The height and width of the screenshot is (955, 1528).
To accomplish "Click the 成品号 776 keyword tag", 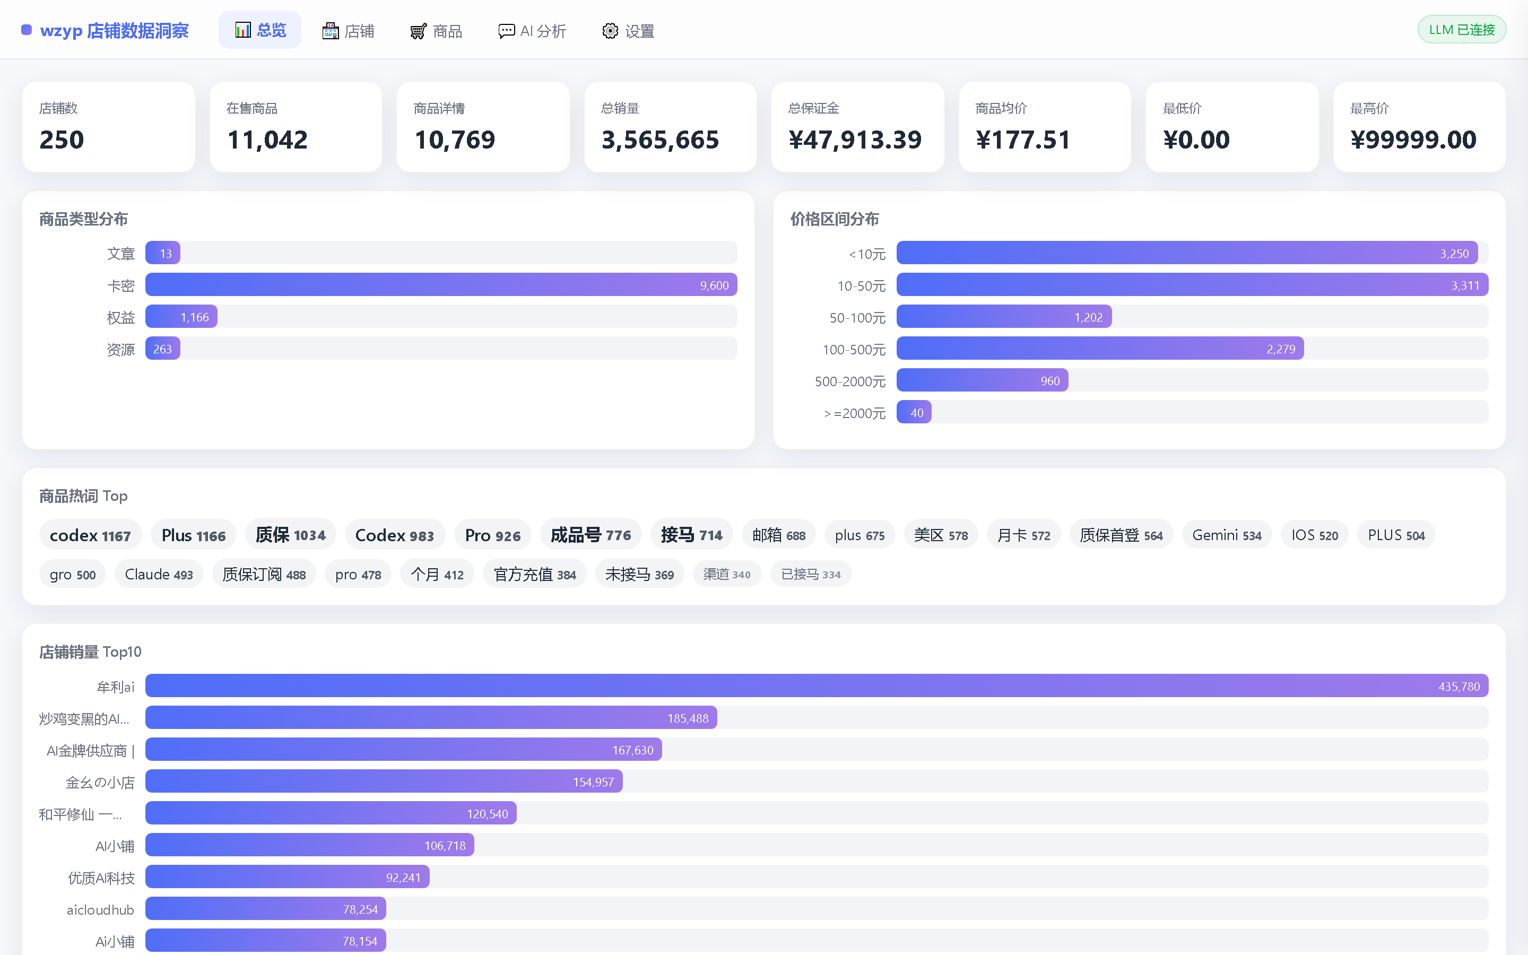I will (x=591, y=535).
